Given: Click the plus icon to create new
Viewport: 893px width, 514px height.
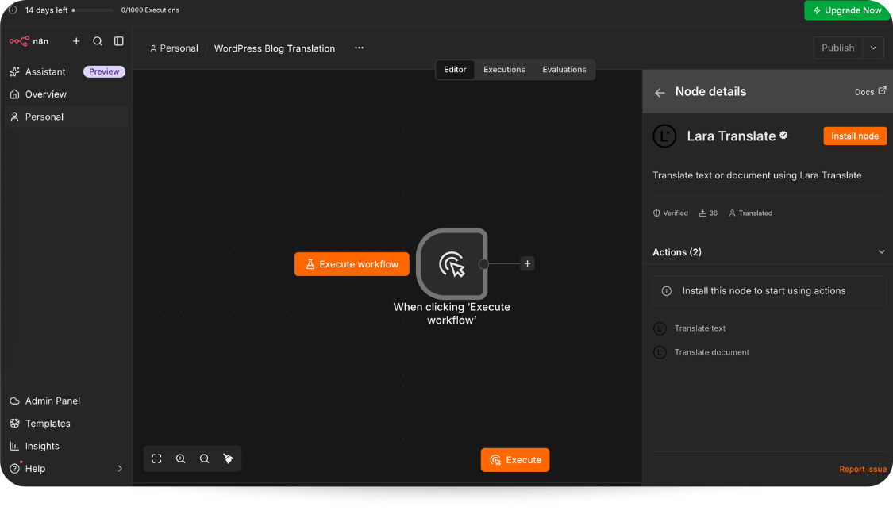Looking at the screenshot, I should (76, 41).
